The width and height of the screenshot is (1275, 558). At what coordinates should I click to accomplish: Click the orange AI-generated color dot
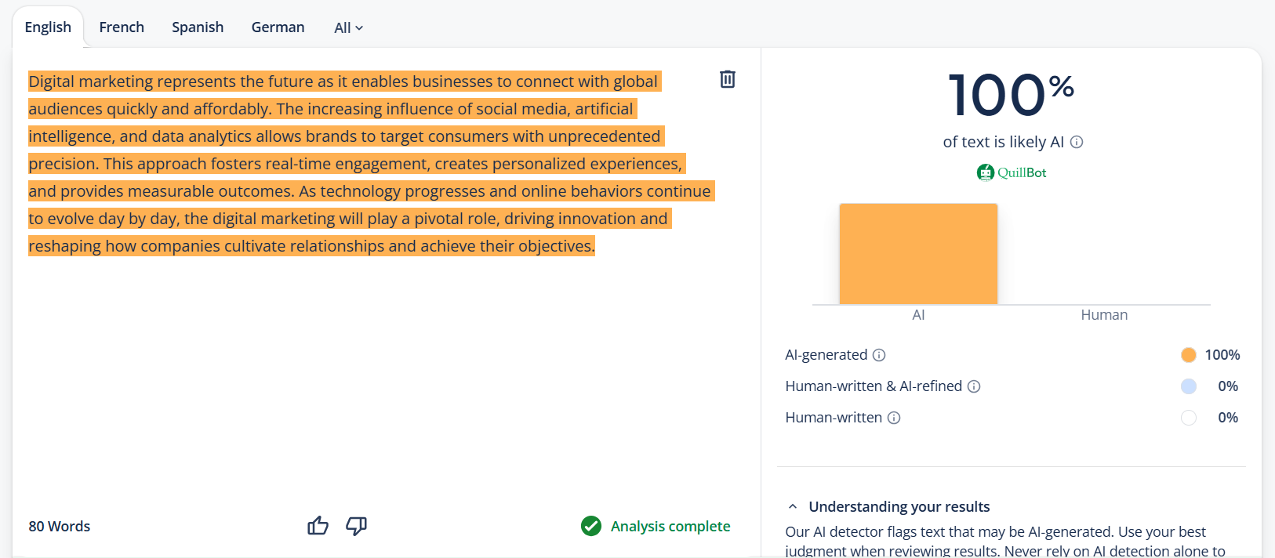(x=1189, y=355)
